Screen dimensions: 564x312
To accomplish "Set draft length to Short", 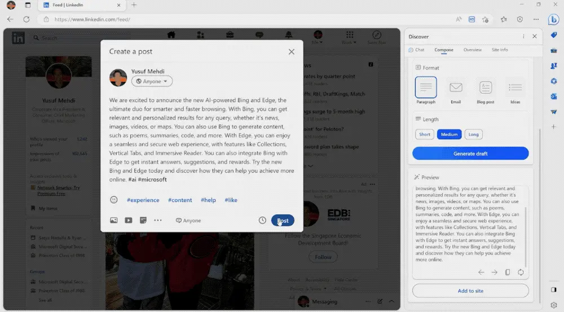I will (425, 134).
